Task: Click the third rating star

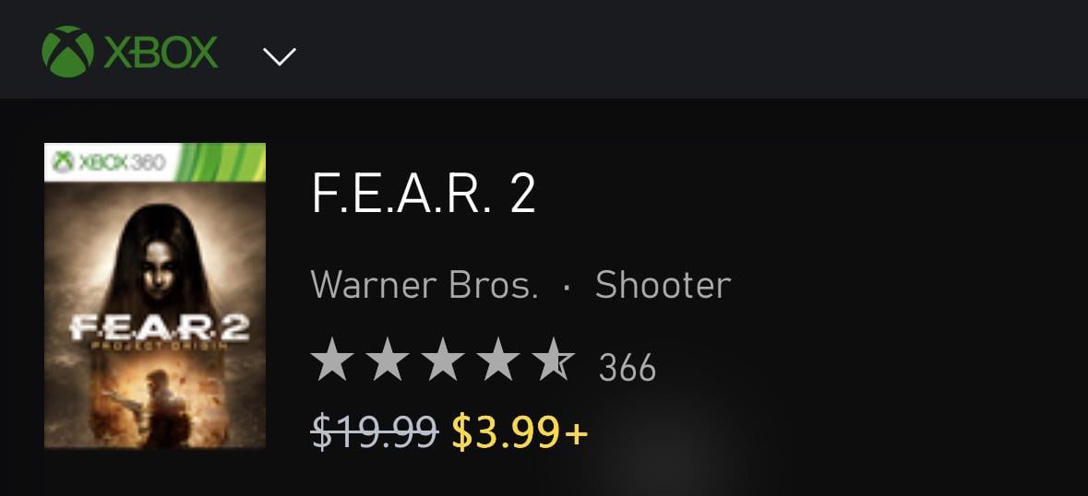Action: pos(442,360)
